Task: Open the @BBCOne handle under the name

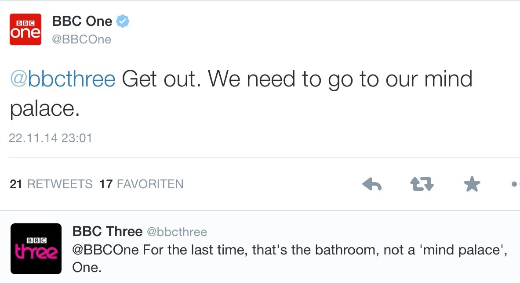Action: pyautogui.click(x=81, y=39)
